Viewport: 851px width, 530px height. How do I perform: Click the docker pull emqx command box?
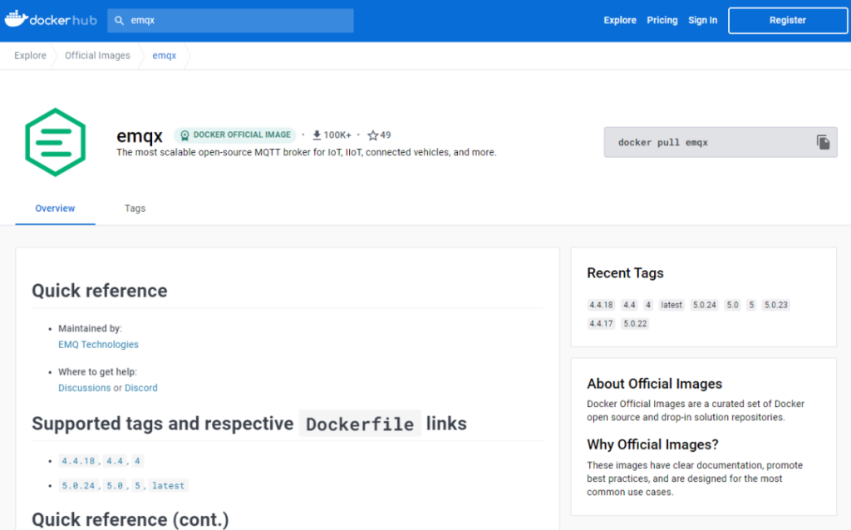tap(721, 142)
